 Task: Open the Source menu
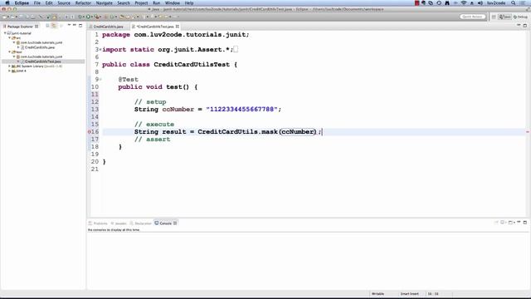(64, 3)
